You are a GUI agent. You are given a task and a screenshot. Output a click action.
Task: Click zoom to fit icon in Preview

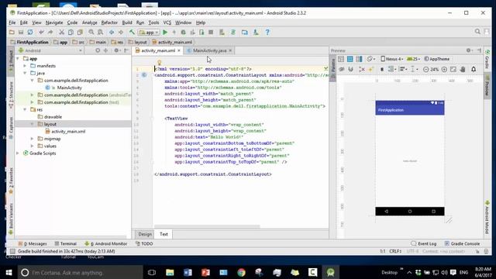coord(453,69)
